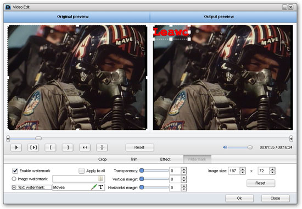Decrease Horizontal margin with down arrow

click(x=184, y=189)
